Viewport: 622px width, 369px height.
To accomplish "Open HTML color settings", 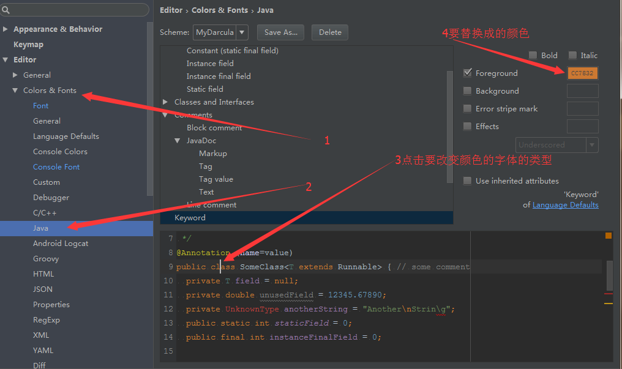I will tap(43, 274).
